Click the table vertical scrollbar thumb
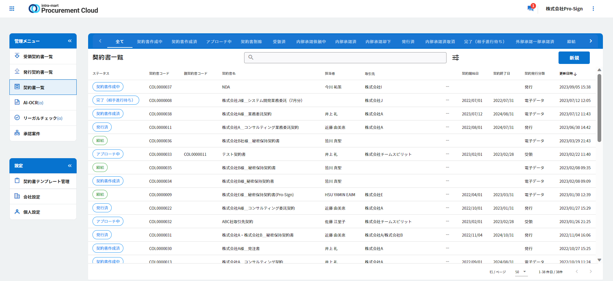Image resolution: width=613 pixels, height=281 pixels. pyautogui.click(x=599, y=108)
